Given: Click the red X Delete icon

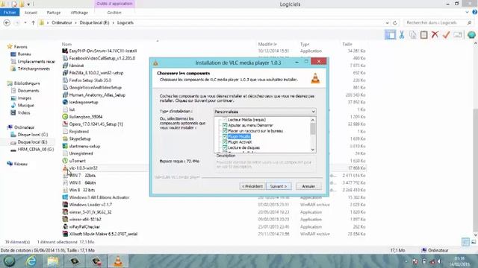Looking at the screenshot, I should tap(435, 35).
